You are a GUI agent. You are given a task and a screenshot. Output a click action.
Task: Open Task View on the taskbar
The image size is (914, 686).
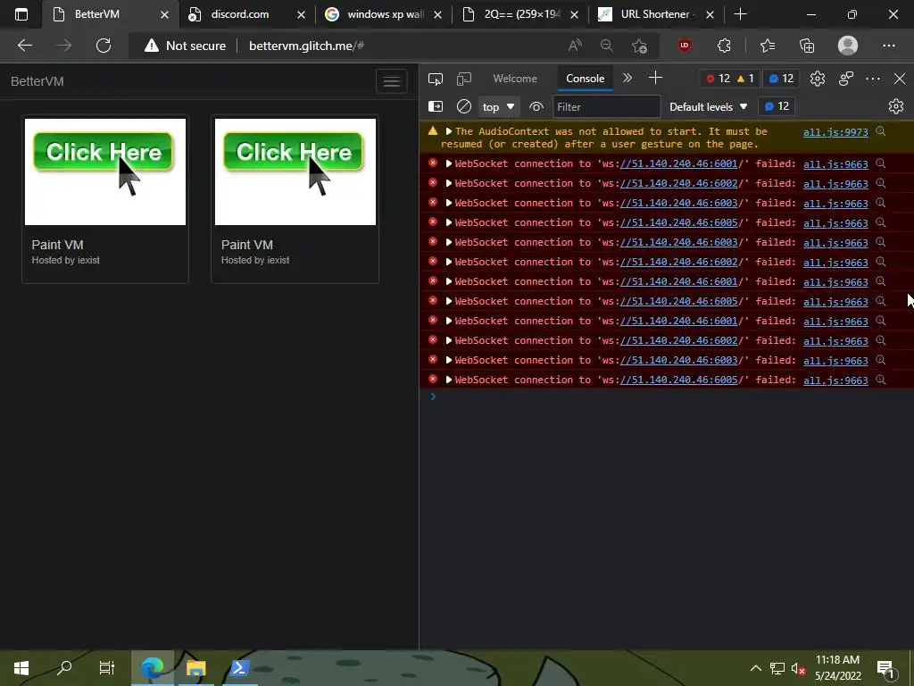(107, 667)
